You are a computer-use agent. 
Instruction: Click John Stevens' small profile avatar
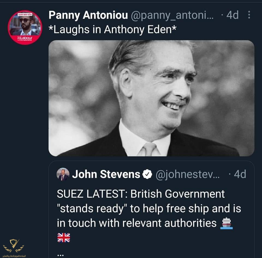click(63, 174)
